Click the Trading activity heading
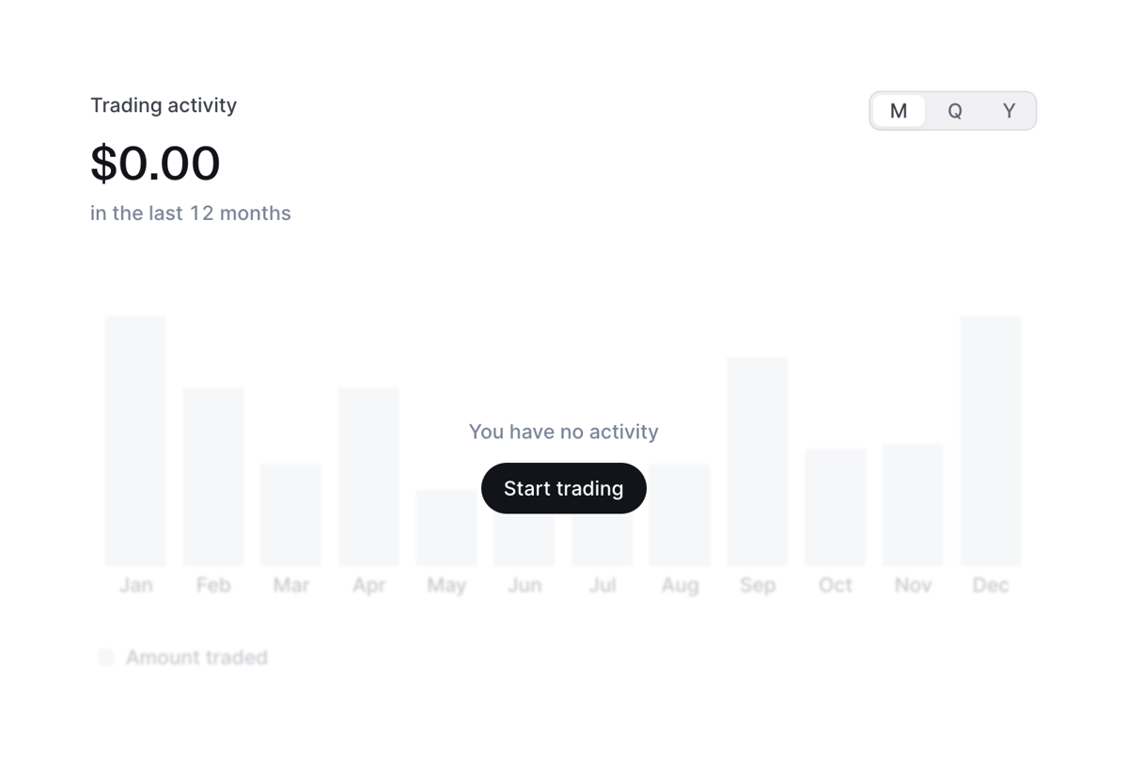 click(x=164, y=105)
